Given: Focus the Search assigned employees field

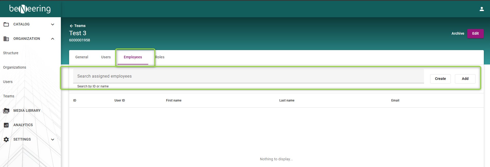Looking at the screenshot, I should pyautogui.click(x=248, y=76).
